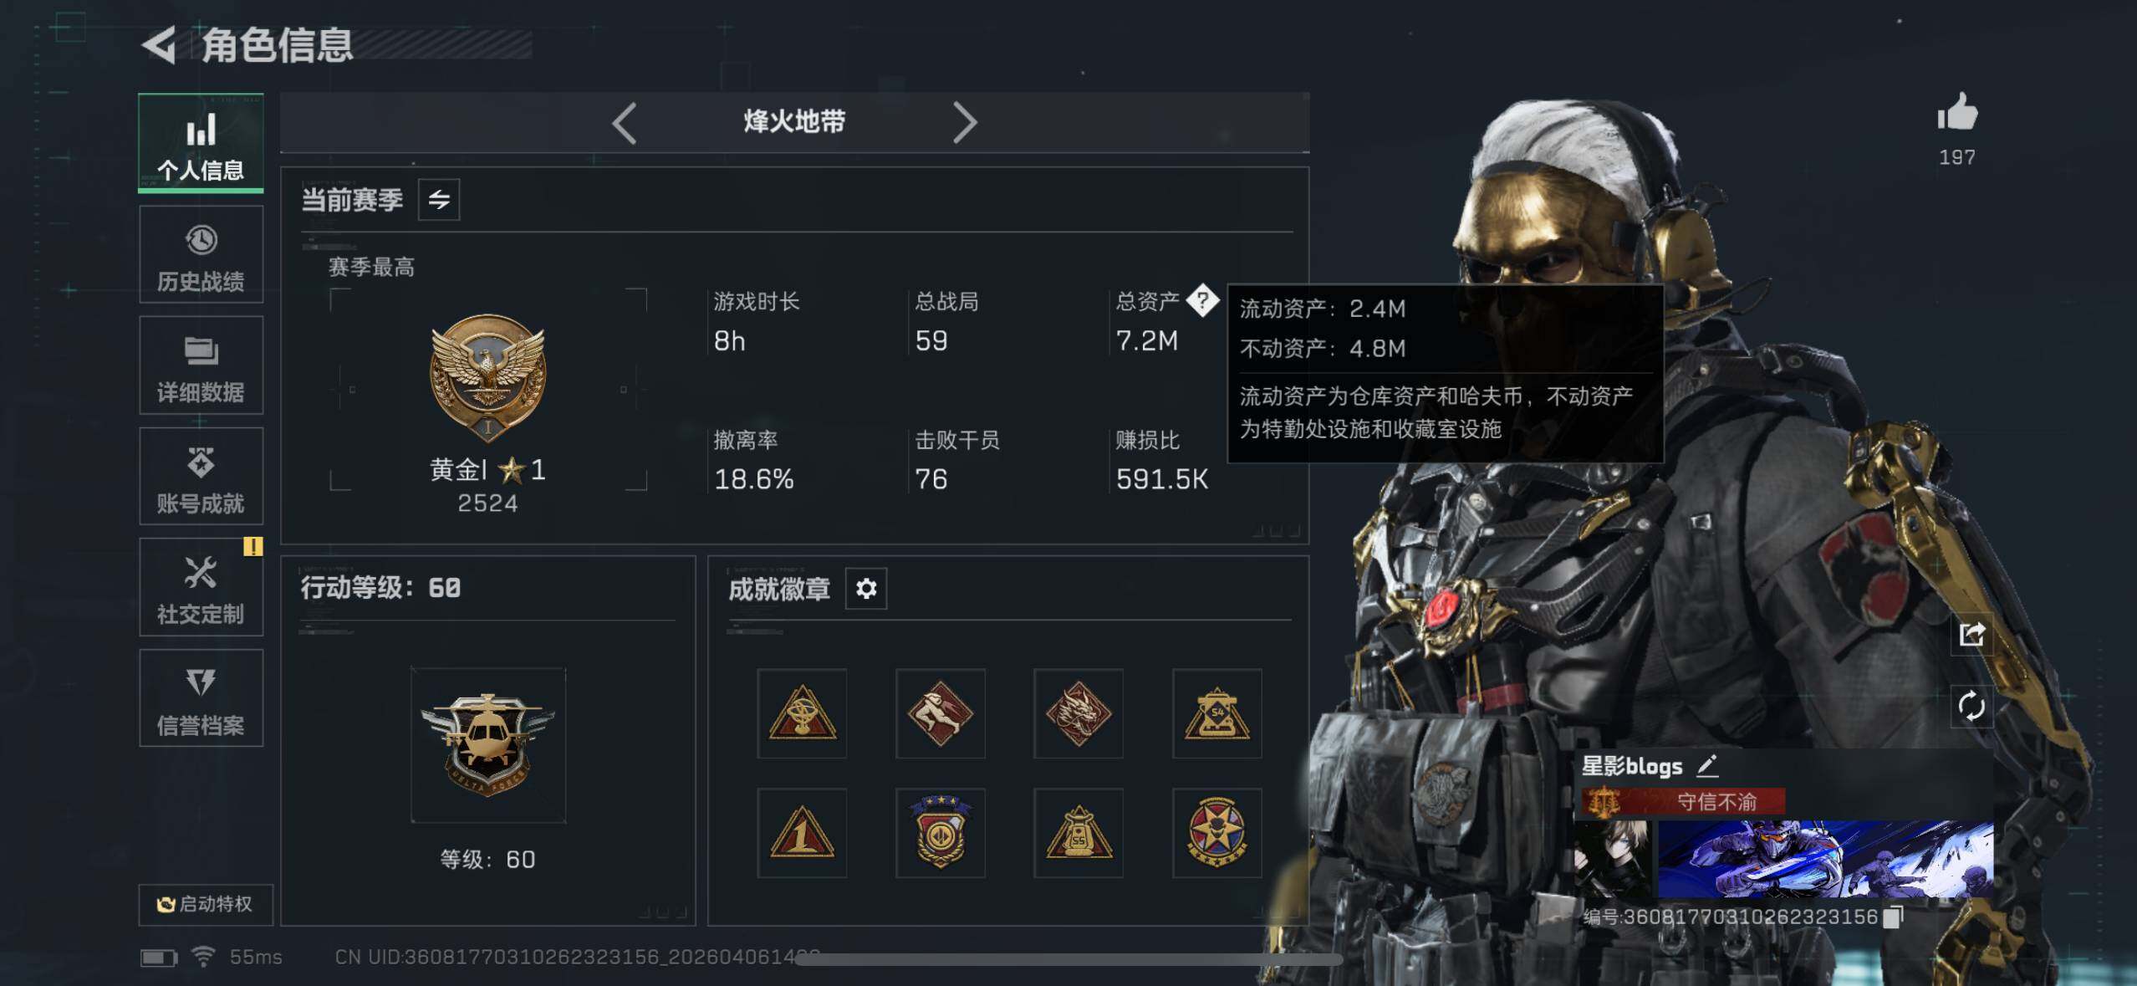Open the 账号成就 tab
The image size is (2137, 986).
coord(201,477)
